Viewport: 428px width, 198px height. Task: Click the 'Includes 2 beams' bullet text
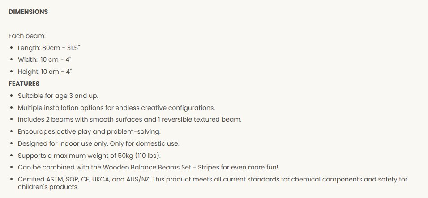(x=130, y=120)
